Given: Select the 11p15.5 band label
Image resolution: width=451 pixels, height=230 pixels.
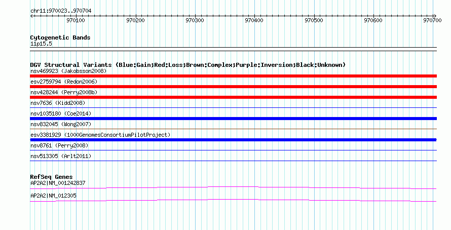Looking at the screenshot, I should [x=41, y=44].
